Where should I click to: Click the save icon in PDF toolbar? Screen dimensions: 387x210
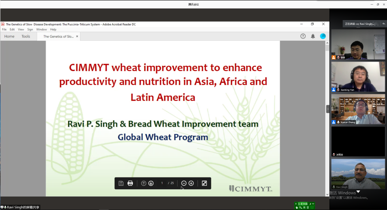[121, 183]
